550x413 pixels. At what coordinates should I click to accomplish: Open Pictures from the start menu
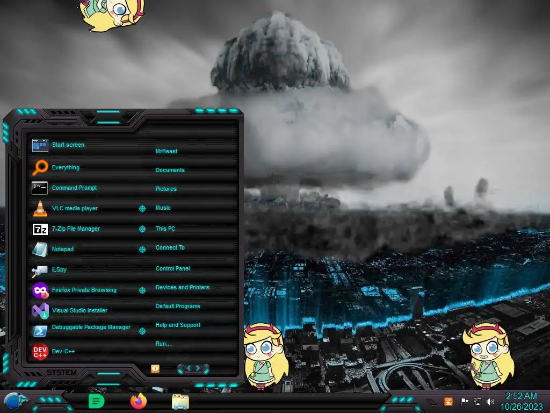coord(166,189)
